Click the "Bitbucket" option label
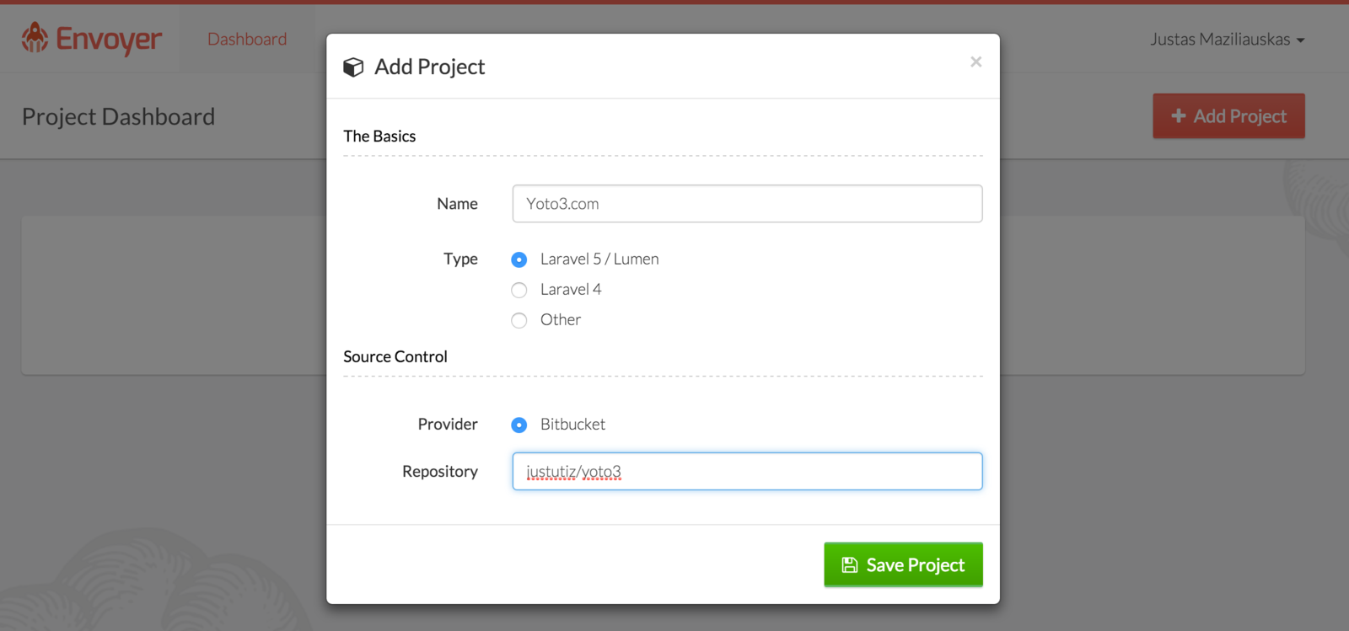The image size is (1349, 631). (572, 424)
